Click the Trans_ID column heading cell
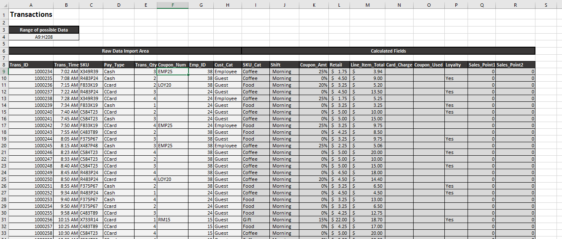Viewport: 562px width, 239px height. [x=31, y=65]
